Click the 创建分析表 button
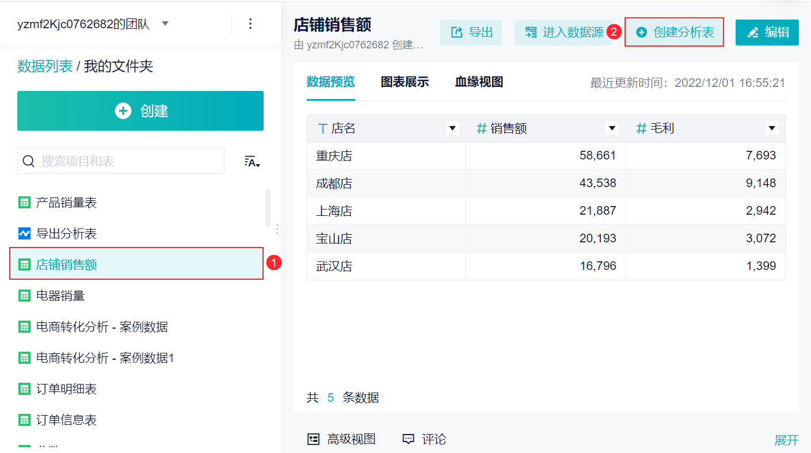 (674, 32)
